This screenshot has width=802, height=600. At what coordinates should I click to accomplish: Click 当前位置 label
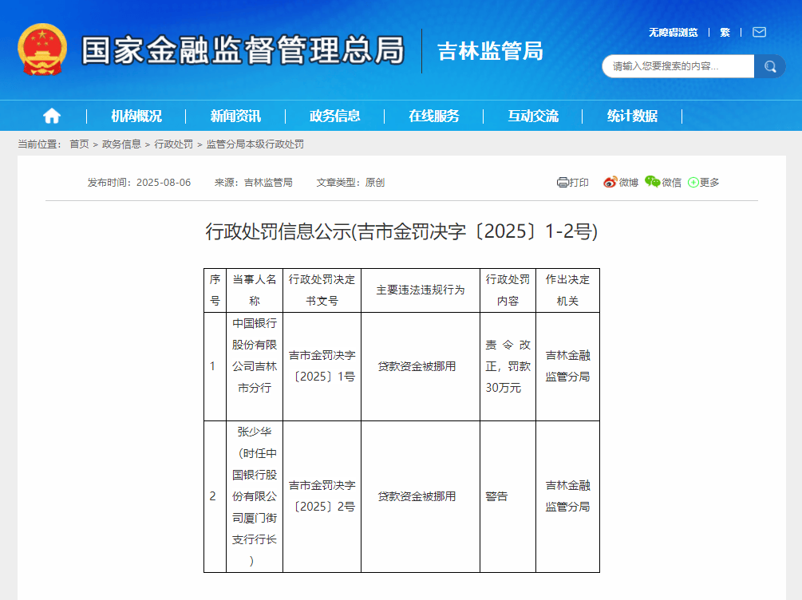coord(39,144)
